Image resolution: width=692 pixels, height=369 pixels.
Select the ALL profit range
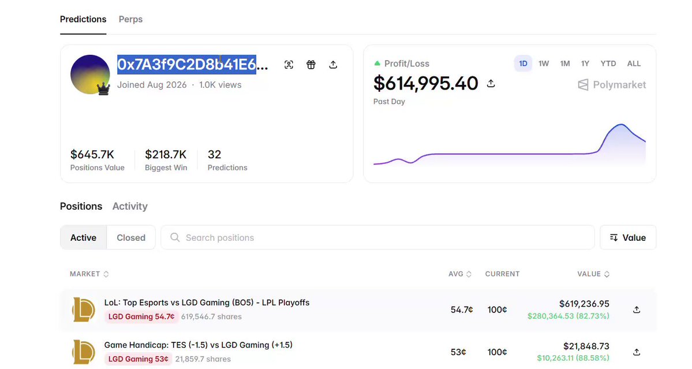pyautogui.click(x=634, y=64)
